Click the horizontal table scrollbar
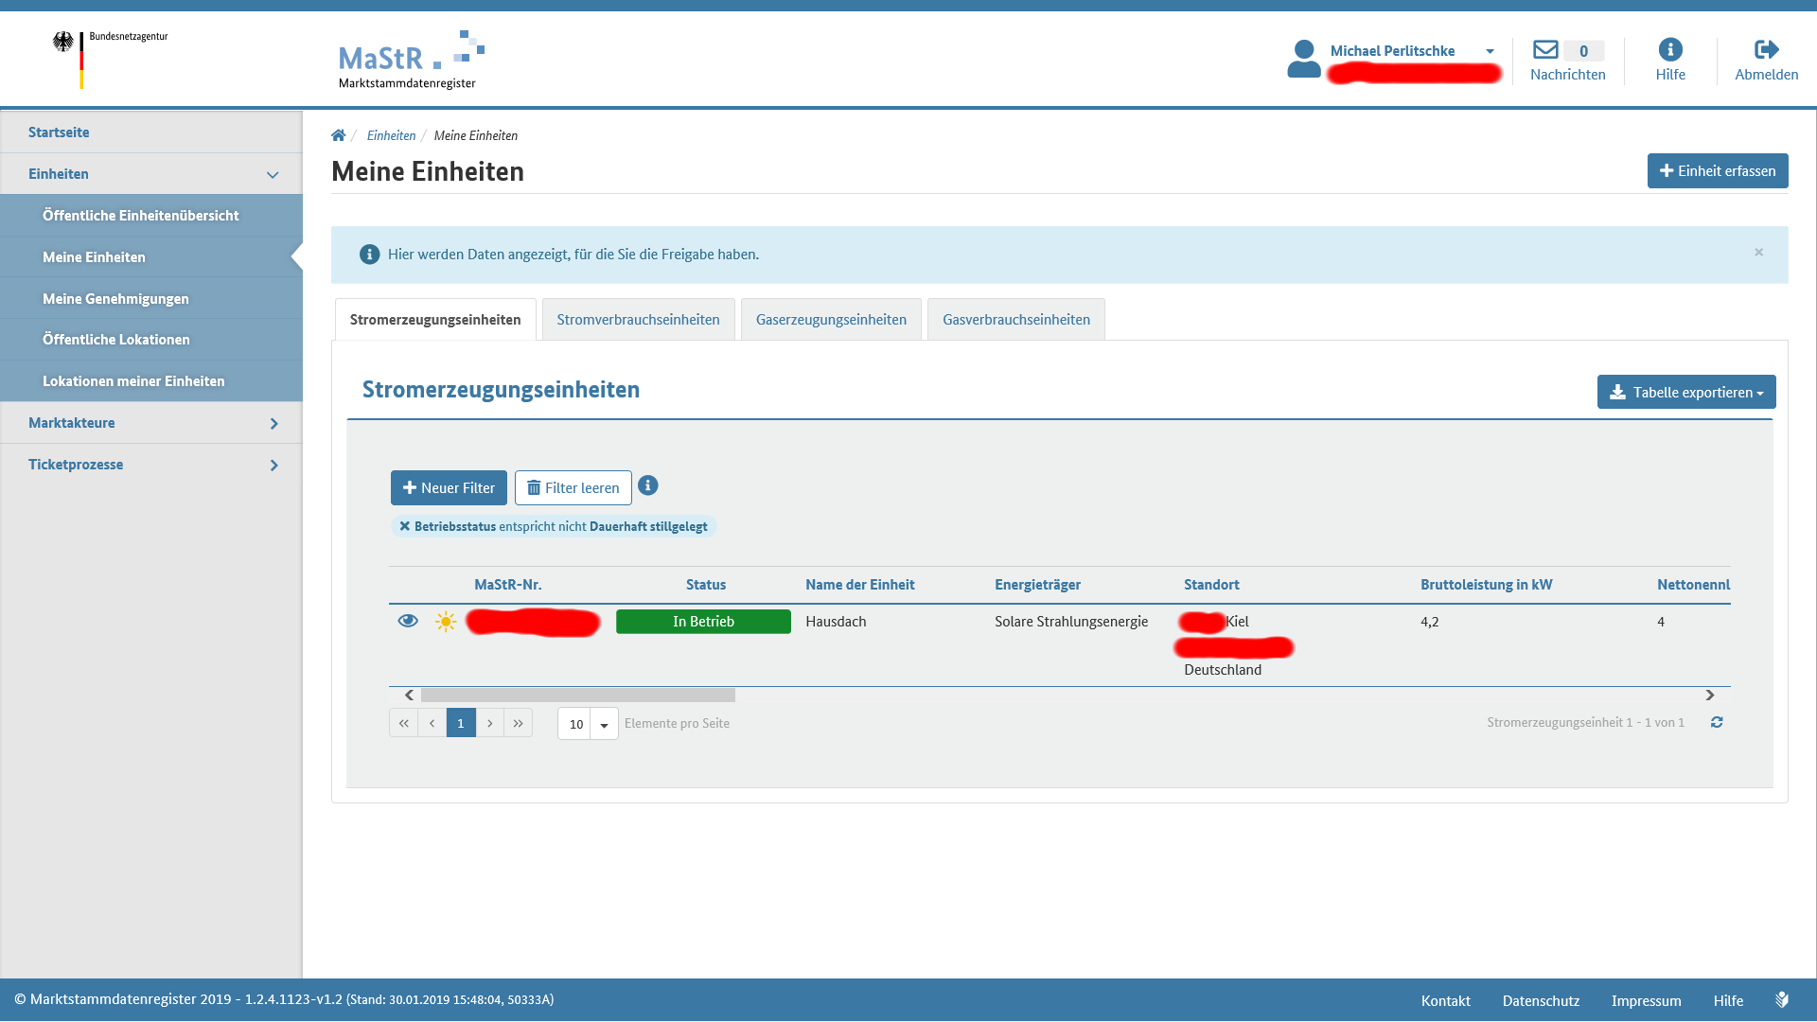This screenshot has height=1022, width=1817. (x=577, y=696)
